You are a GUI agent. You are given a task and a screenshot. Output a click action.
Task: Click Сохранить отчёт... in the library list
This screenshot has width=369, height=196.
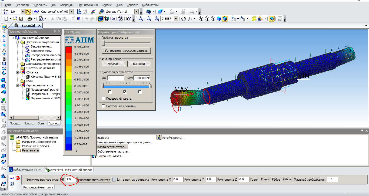point(111,156)
